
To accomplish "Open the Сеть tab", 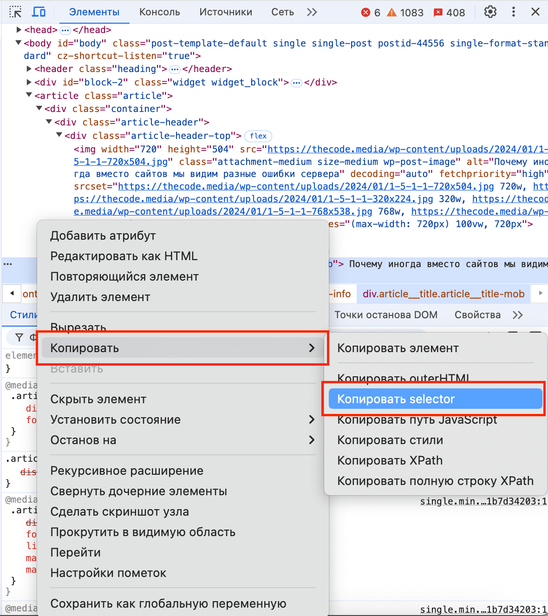I will point(282,12).
